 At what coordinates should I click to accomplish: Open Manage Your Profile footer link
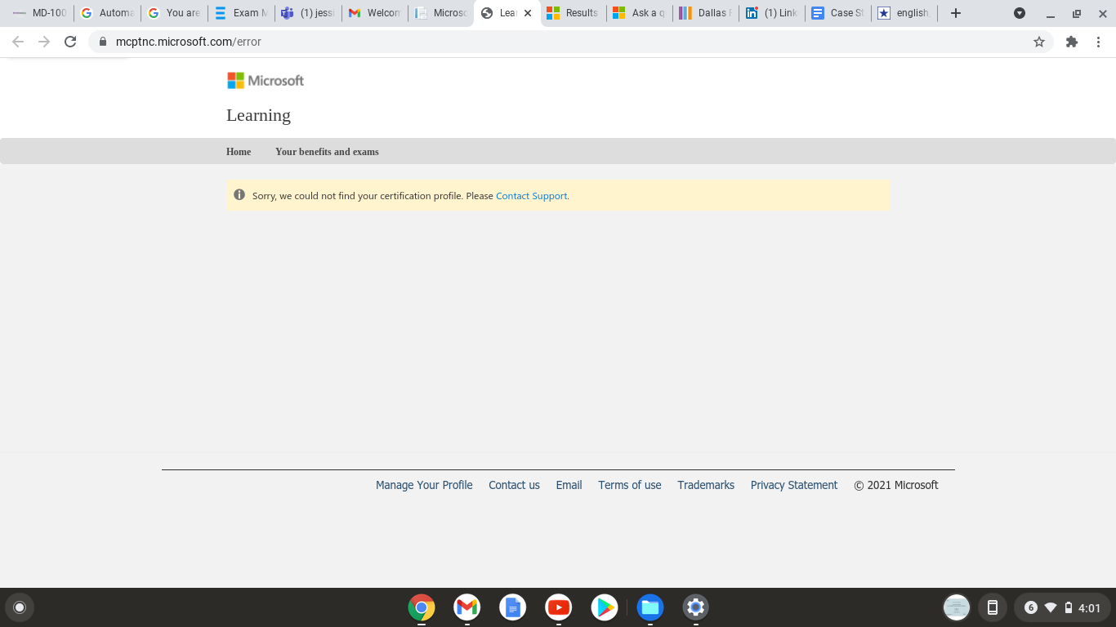[424, 485]
